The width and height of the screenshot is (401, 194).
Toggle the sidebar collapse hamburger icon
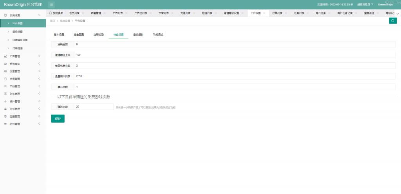tap(51, 4)
